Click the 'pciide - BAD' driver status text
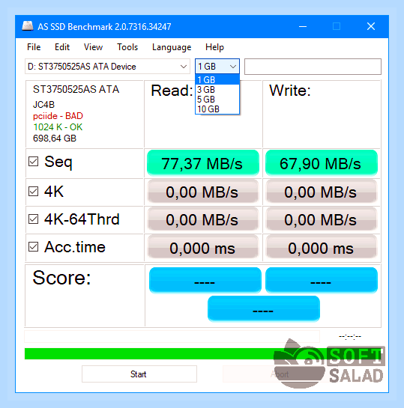The image size is (404, 408). click(x=58, y=116)
